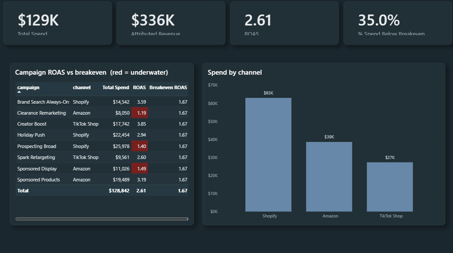Click the $14,542 spend cell
The height and width of the screenshot is (253, 453).
point(121,102)
